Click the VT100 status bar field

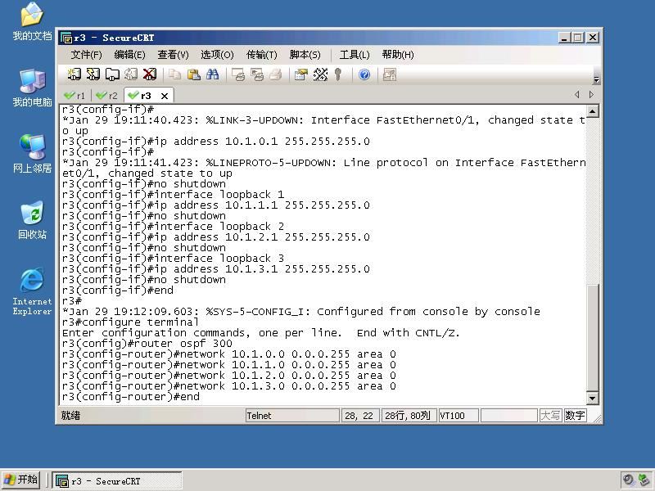458,416
